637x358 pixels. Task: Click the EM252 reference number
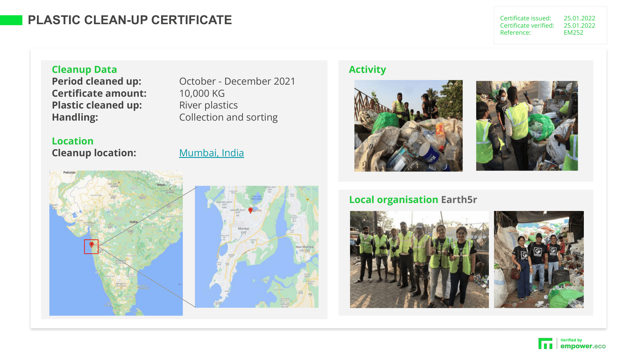(573, 33)
